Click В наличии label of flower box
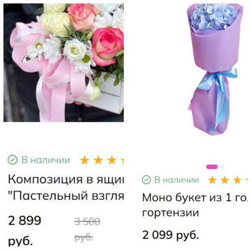This screenshot has height=251, width=251. [x=46, y=160]
